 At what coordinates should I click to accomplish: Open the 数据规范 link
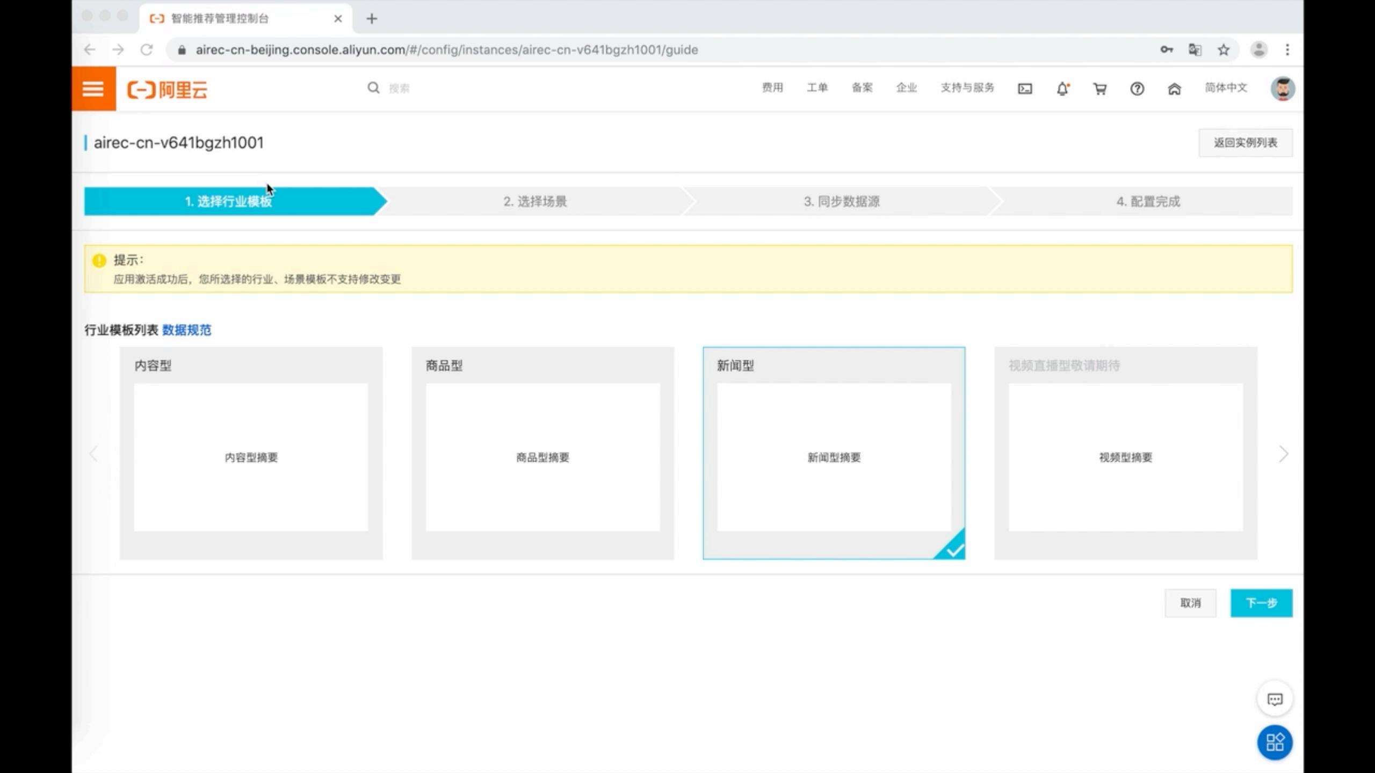(186, 331)
